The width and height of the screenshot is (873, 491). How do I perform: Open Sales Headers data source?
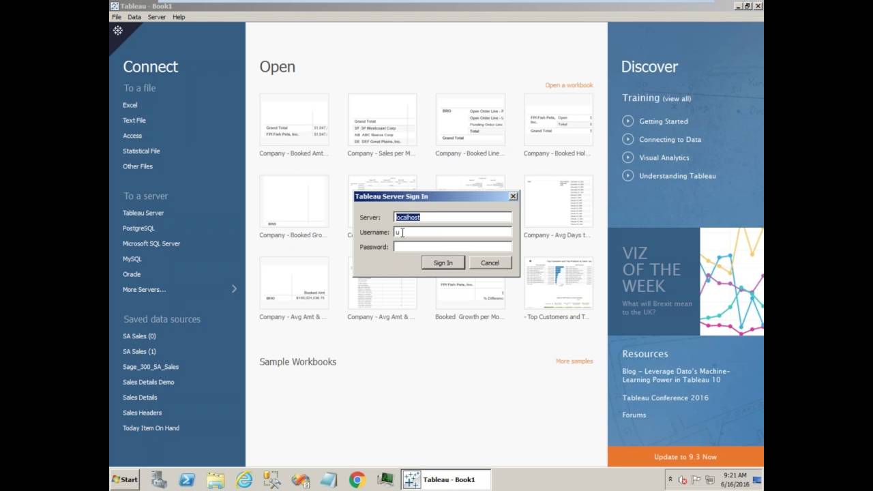(x=143, y=413)
